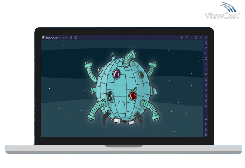The image size is (245, 168).
Task: Click the Android home icon in sidebar
Action: [206, 129]
